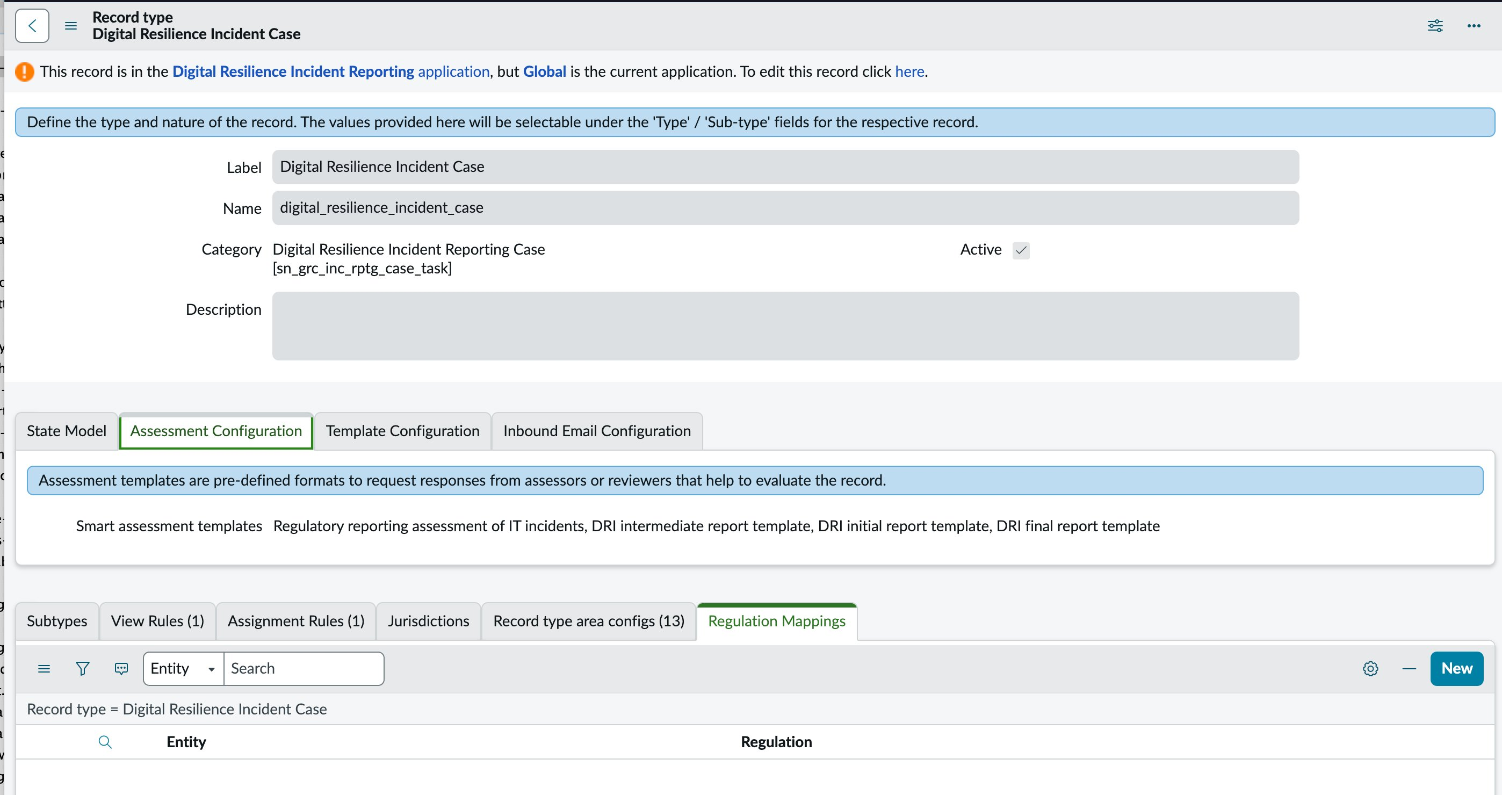The height and width of the screenshot is (795, 1502).
Task: Open the list filter funnel icon
Action: coord(82,669)
